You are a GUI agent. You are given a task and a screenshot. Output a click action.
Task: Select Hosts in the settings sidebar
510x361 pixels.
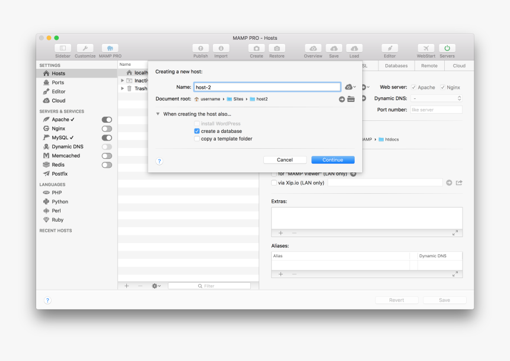(76, 74)
